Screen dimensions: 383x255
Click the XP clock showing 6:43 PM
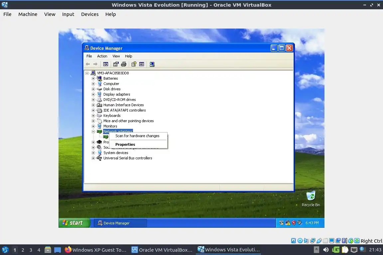[x=312, y=223]
